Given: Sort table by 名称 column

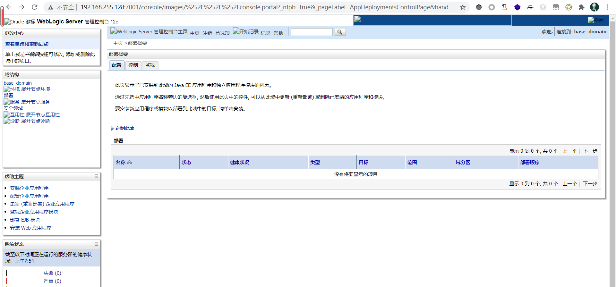Looking at the screenshot, I should (x=121, y=163).
